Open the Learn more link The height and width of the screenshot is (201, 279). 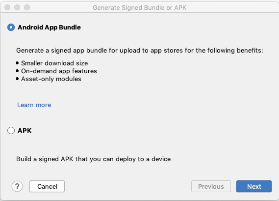pos(34,105)
